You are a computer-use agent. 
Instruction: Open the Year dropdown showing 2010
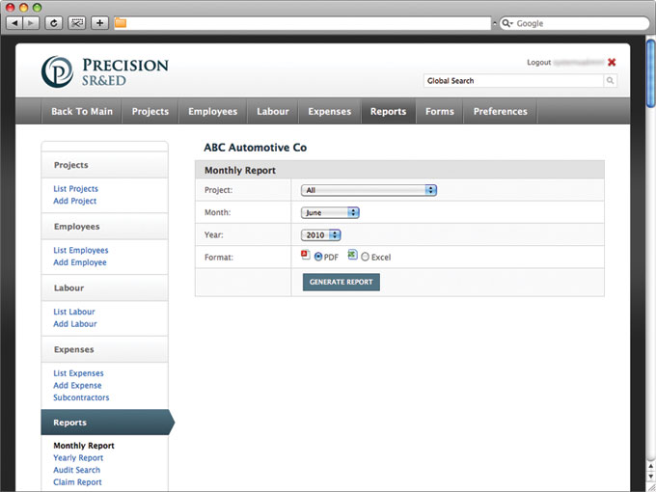point(321,235)
